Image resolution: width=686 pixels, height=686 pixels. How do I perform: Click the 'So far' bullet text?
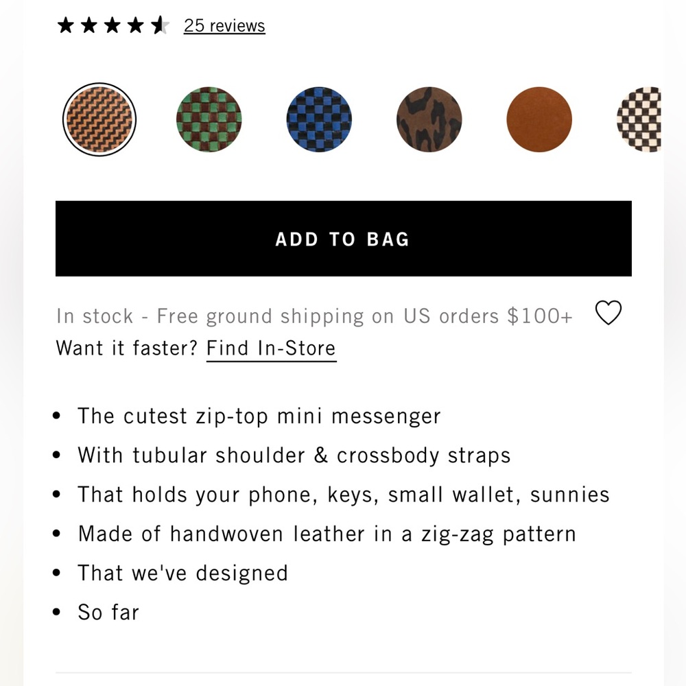click(x=108, y=612)
